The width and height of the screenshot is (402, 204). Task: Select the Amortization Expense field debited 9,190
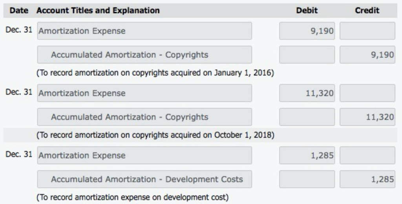click(144, 31)
